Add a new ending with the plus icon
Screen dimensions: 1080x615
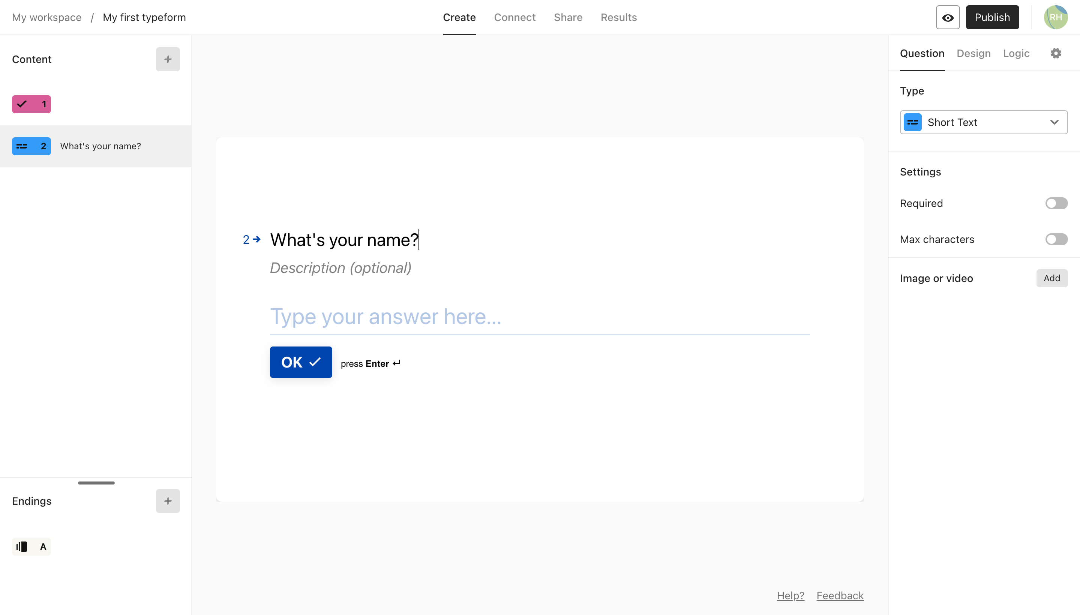168,501
